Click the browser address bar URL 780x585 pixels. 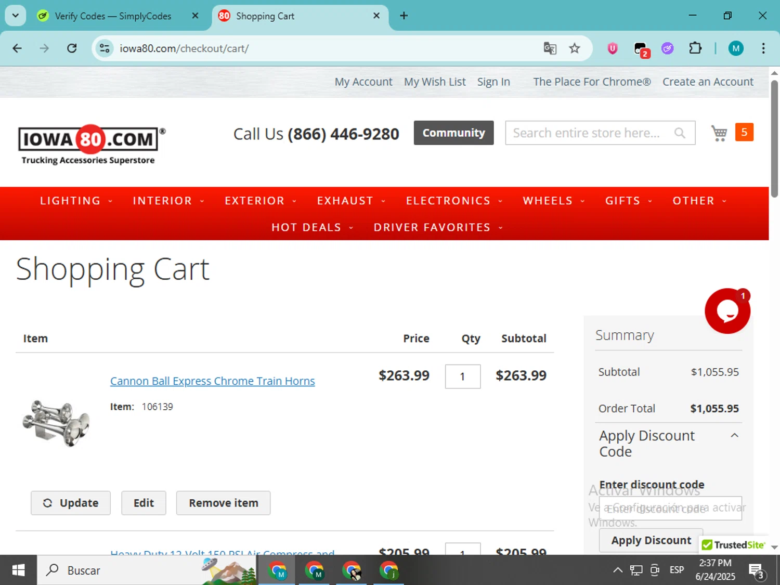point(184,48)
